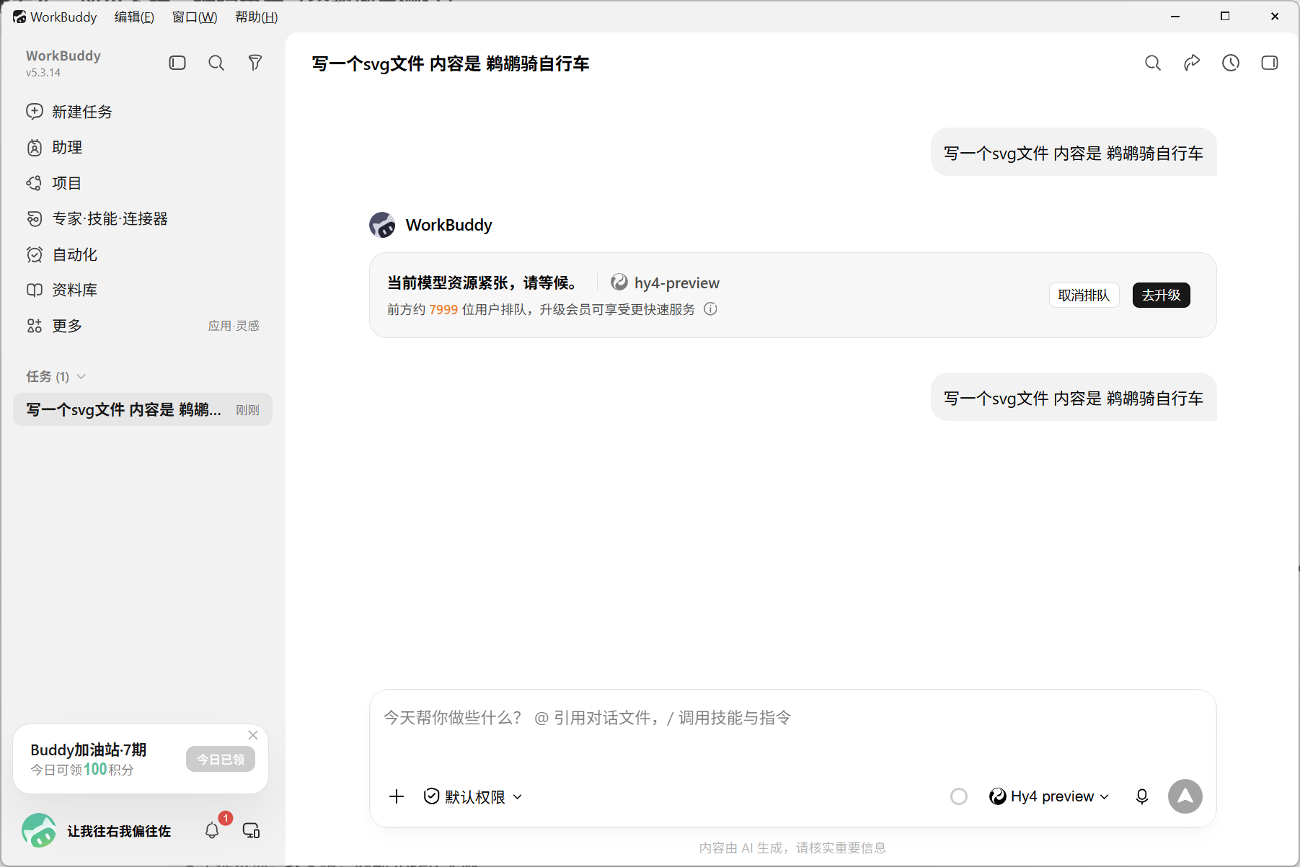This screenshot has height=867, width=1300.
Task: Close the Buddy加油站 promo card
Action: 253,735
